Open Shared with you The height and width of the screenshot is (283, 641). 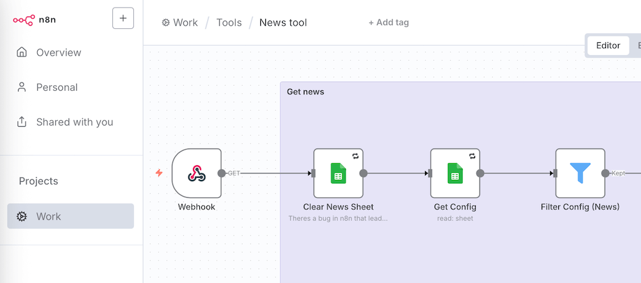[x=74, y=122]
